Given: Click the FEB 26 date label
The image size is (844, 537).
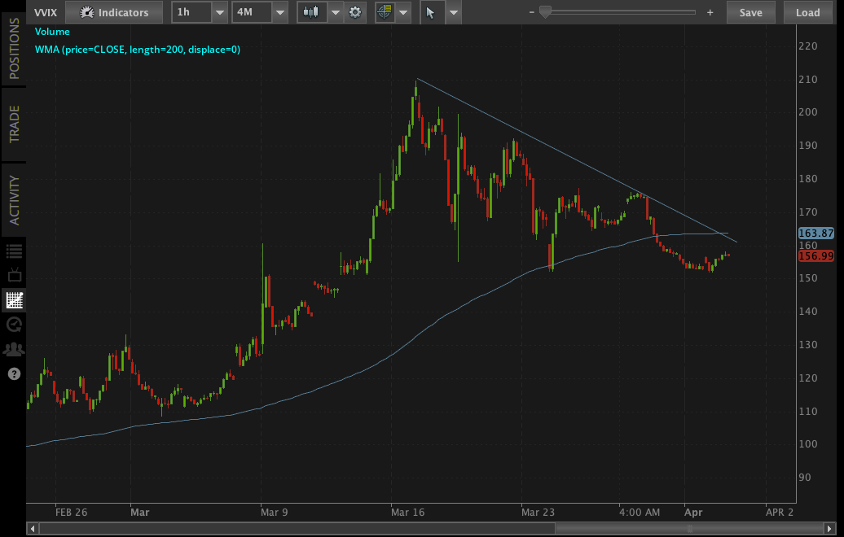Looking at the screenshot, I should [71, 513].
